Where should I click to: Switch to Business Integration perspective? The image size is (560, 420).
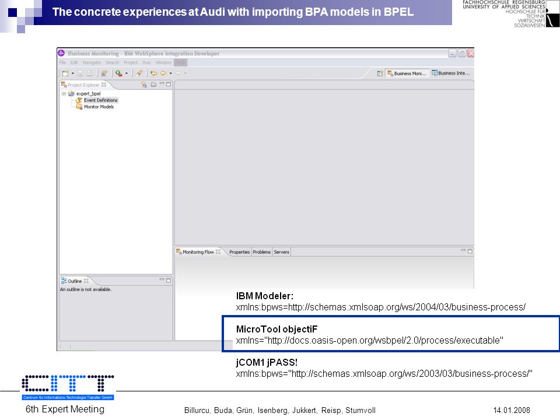click(x=451, y=73)
